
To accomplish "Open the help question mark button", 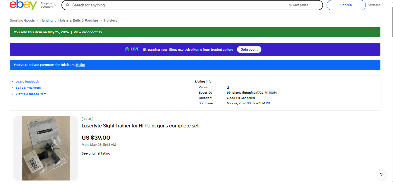I will coord(381,175).
